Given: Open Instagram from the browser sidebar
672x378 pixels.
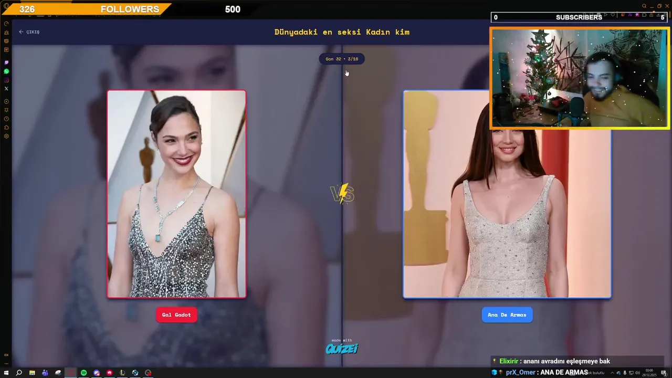Looking at the screenshot, I should pyautogui.click(x=6, y=80).
